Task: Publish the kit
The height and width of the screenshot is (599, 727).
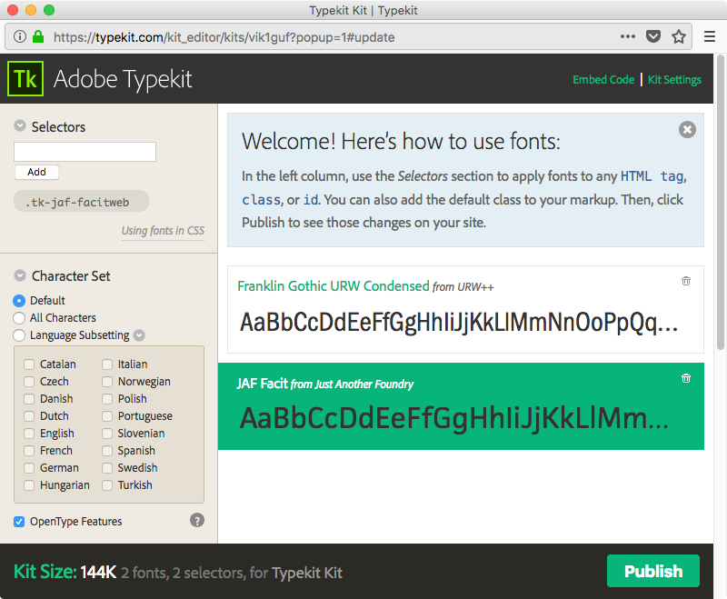Action: [x=652, y=571]
